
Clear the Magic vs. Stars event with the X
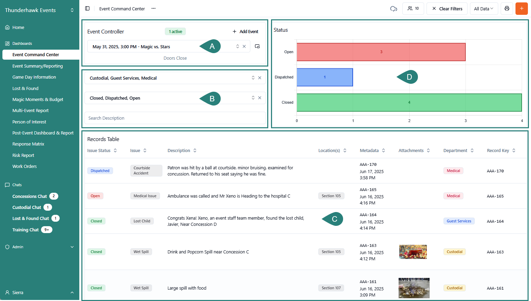(x=243, y=46)
